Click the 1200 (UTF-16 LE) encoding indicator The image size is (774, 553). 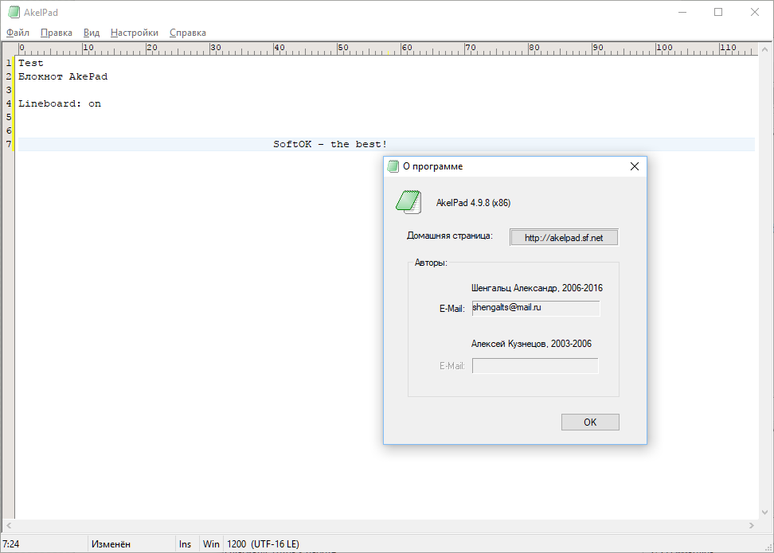(x=263, y=544)
